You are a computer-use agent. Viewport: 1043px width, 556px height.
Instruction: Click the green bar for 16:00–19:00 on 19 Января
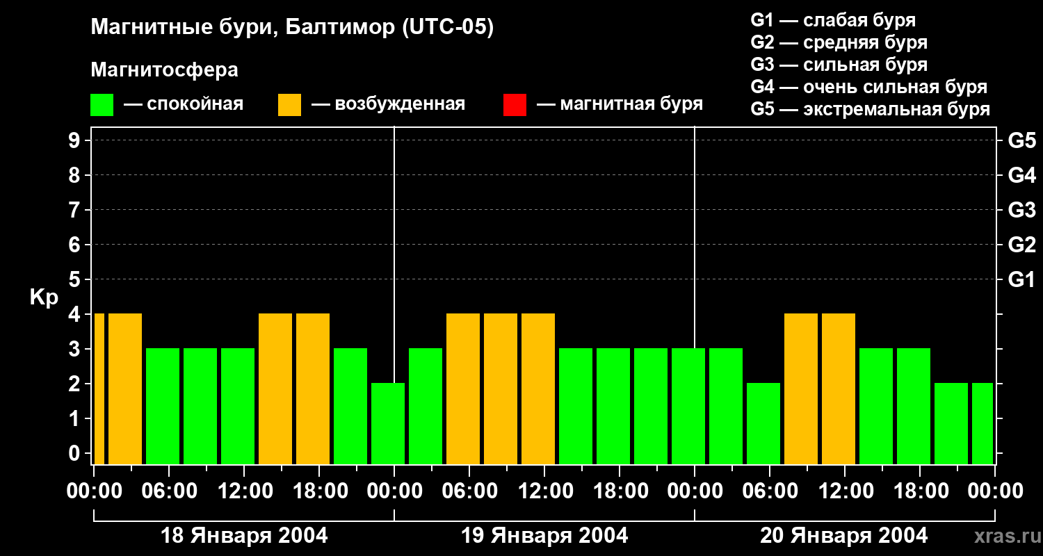(613, 406)
